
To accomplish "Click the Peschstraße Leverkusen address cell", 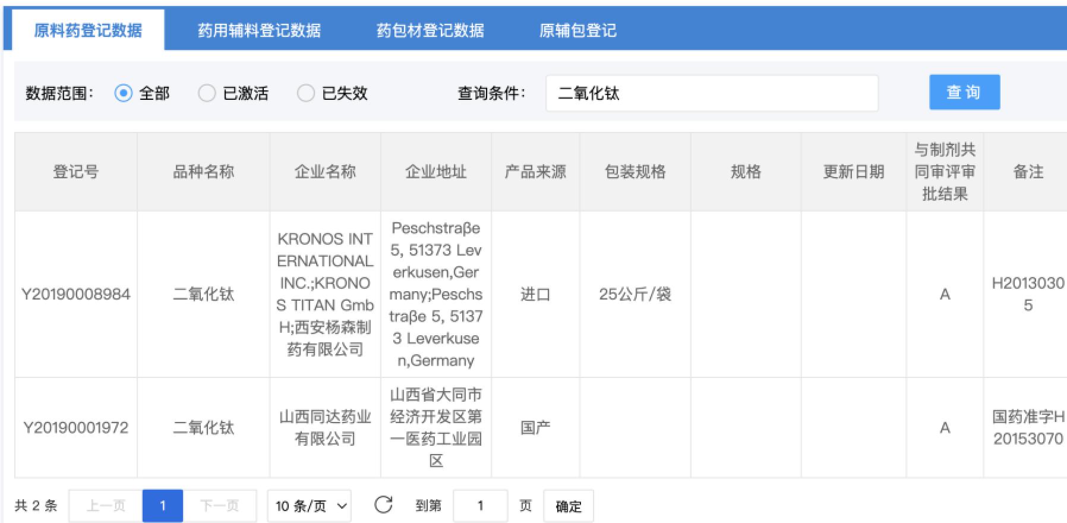I will click(436, 294).
